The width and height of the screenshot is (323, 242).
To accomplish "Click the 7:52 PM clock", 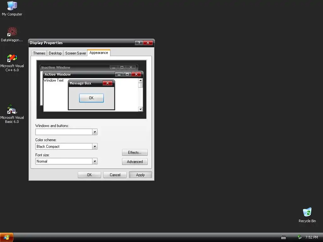I will [311, 237].
